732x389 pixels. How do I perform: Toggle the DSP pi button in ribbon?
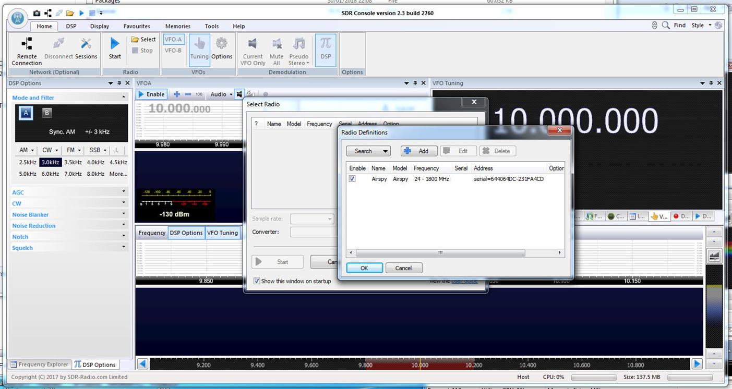[x=326, y=50]
